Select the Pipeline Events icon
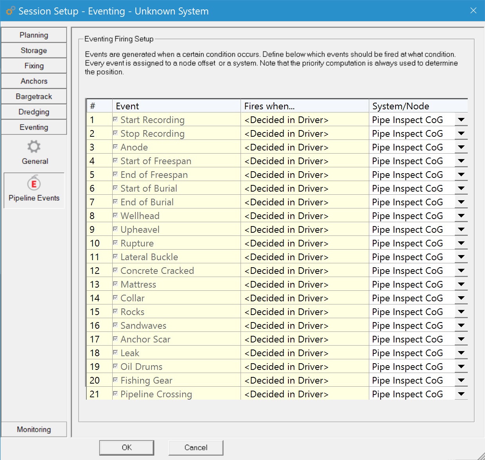This screenshot has height=460, width=485. tap(34, 183)
